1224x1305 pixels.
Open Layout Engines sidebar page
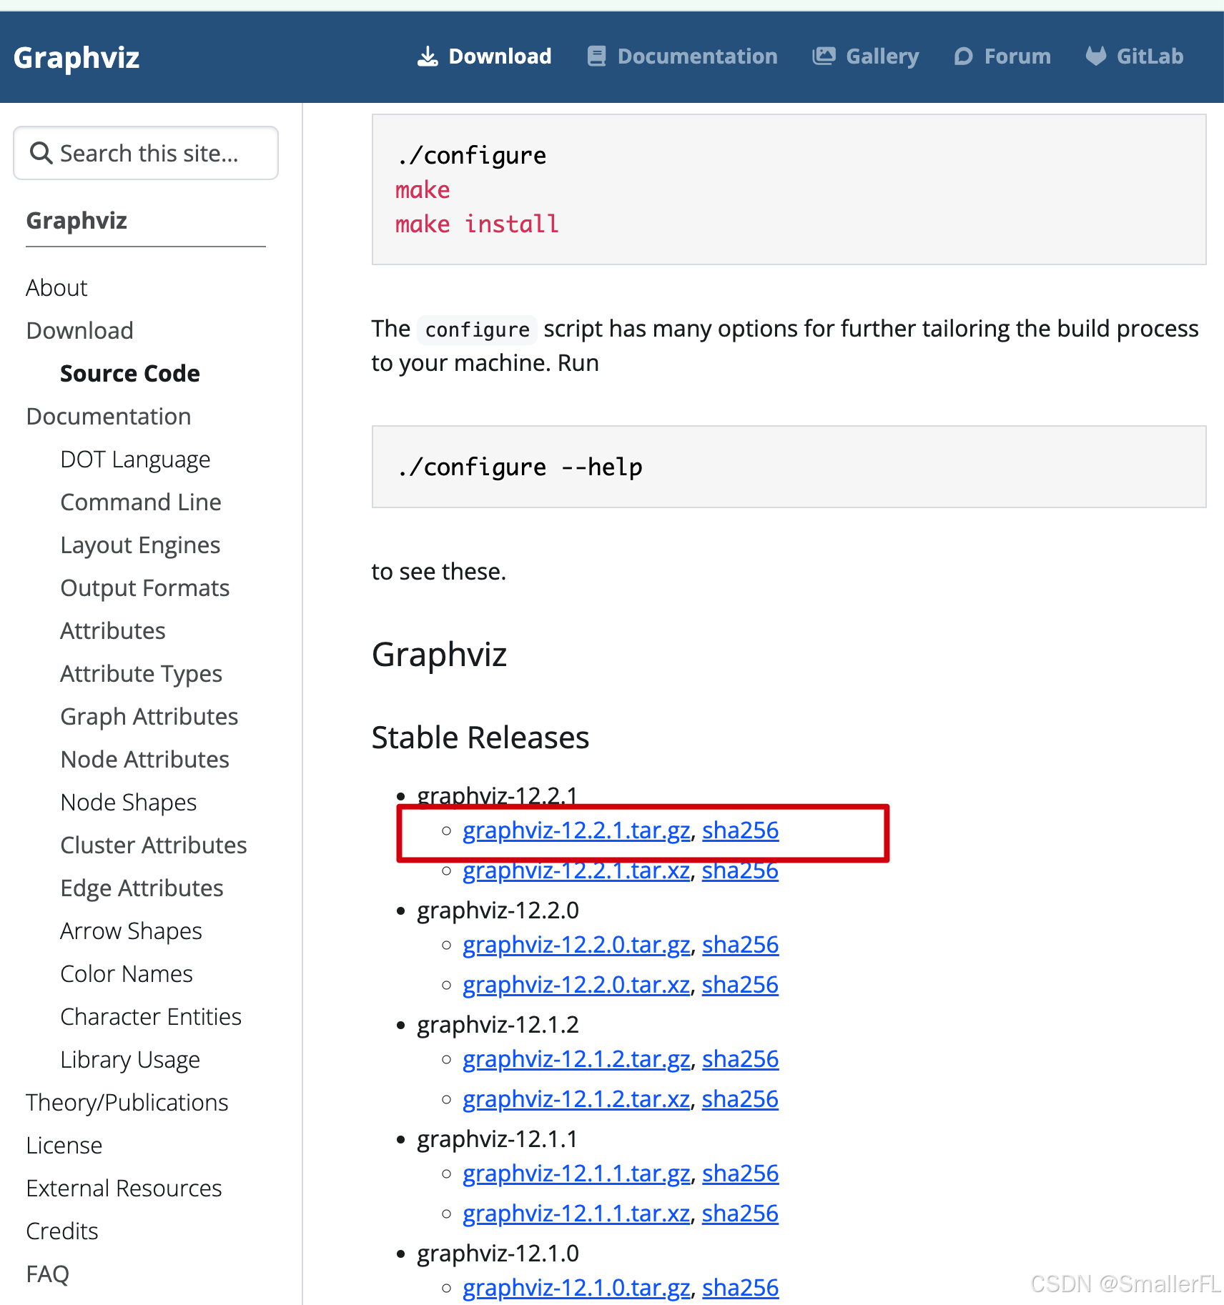tap(140, 545)
